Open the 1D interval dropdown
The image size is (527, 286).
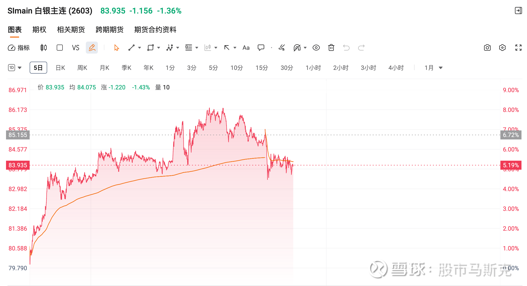tap(15, 68)
